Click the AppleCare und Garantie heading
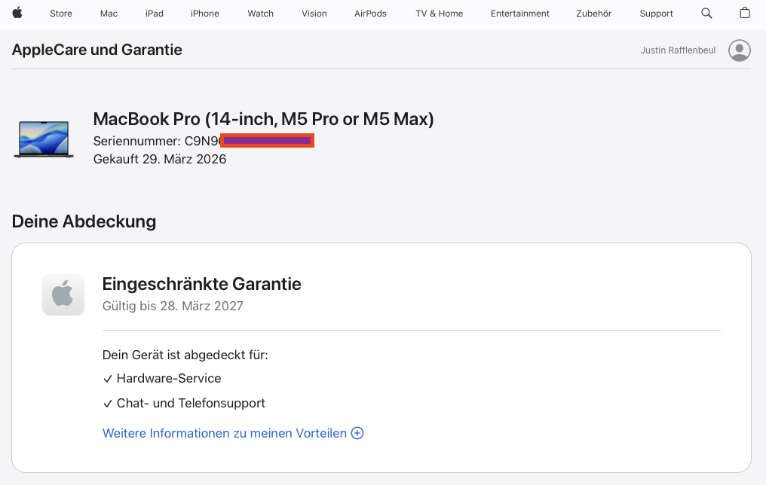766x485 pixels. click(x=97, y=50)
